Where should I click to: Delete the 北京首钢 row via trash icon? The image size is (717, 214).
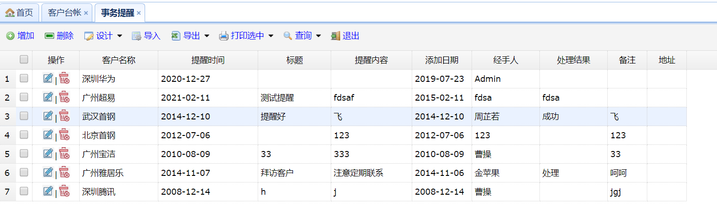[x=64, y=135]
